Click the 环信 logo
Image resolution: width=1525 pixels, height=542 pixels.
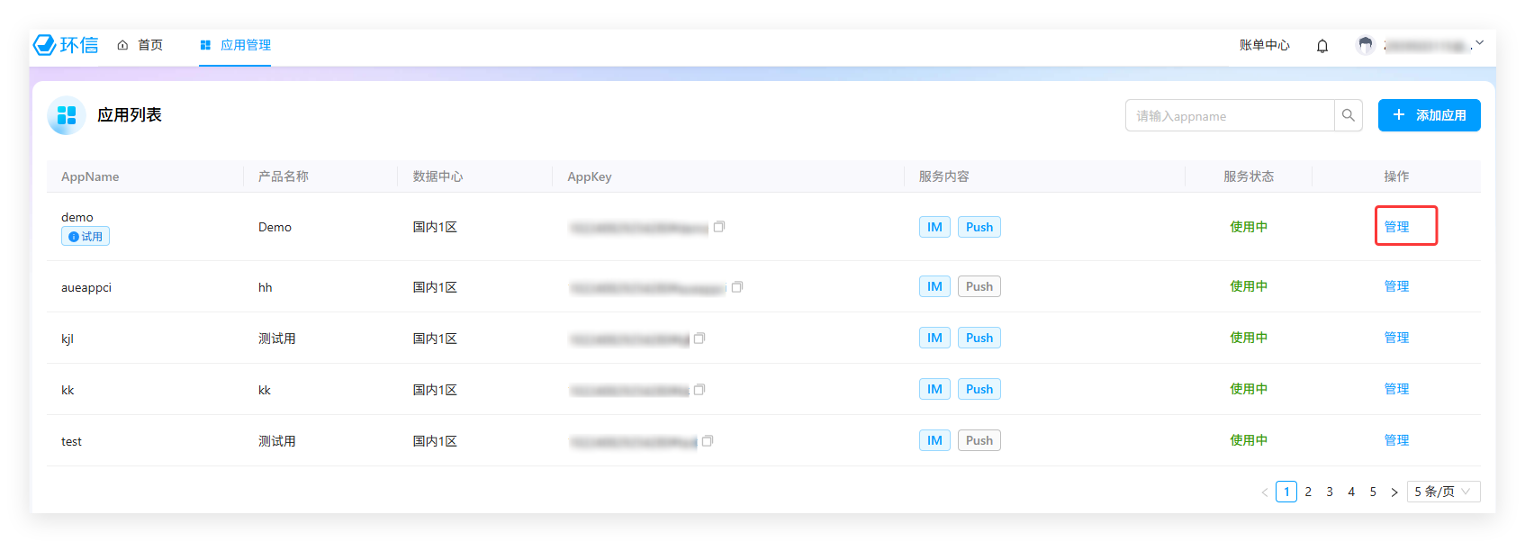click(x=66, y=45)
